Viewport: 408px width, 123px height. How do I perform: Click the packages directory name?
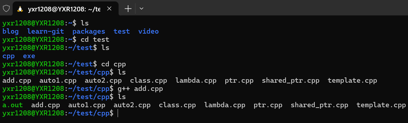89,31
